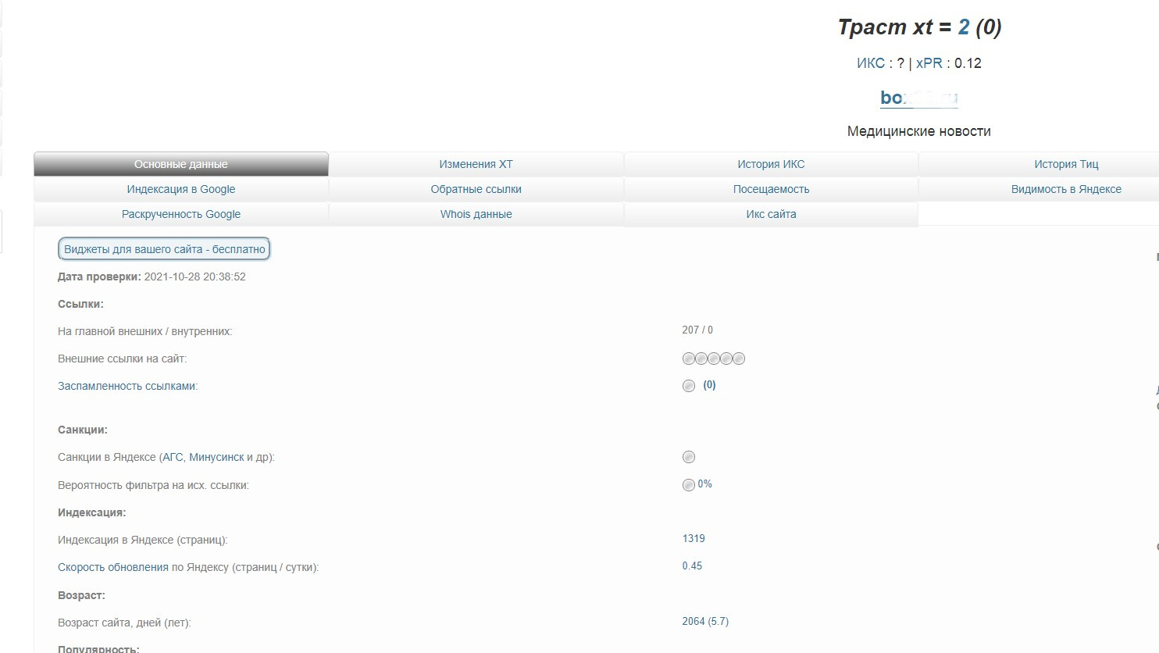Click the Возраст сайта, дней (лет) label
Viewport: 1159px width, 653px height.
(124, 623)
